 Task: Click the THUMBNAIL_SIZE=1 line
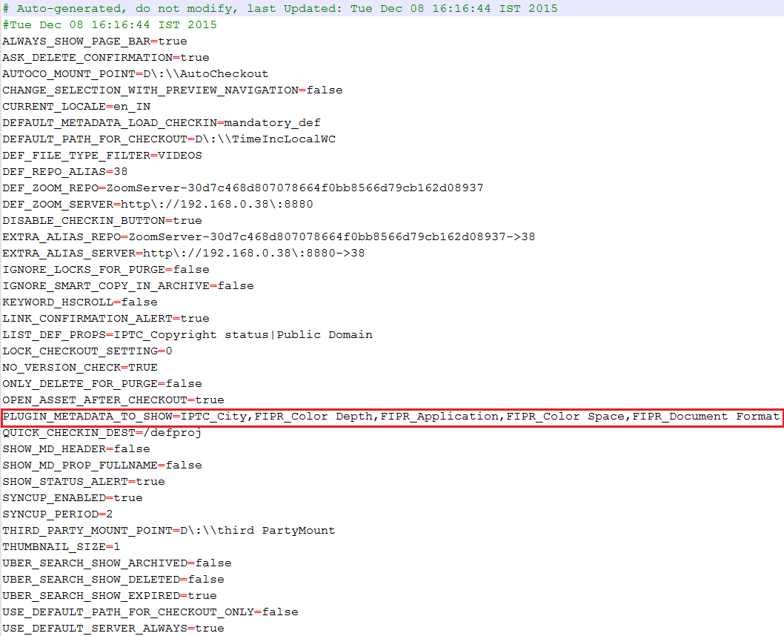(61, 546)
